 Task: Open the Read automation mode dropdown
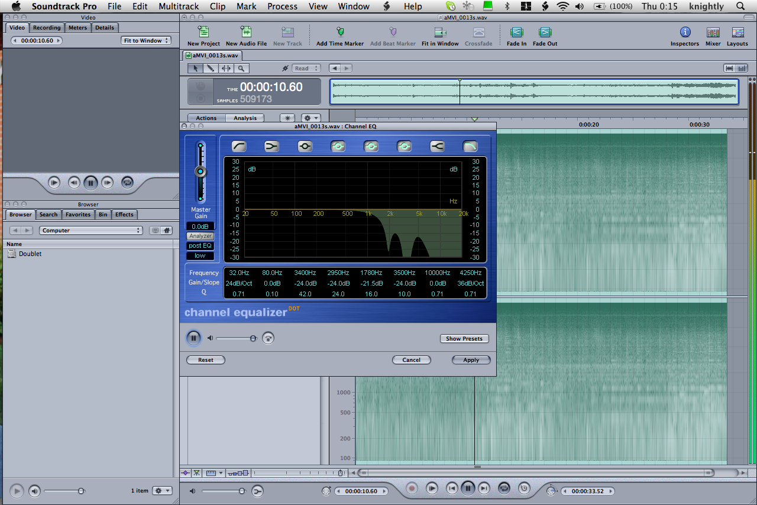pyautogui.click(x=307, y=69)
